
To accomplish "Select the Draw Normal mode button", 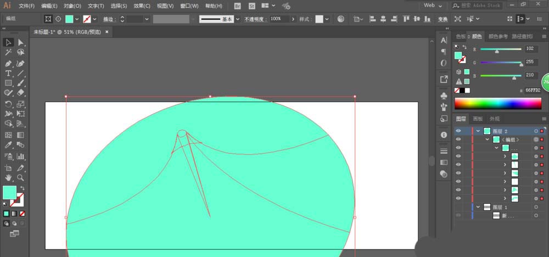I will pos(6,223).
